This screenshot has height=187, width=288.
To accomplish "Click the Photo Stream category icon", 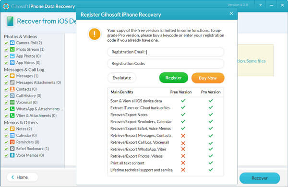I will coord(12,49).
